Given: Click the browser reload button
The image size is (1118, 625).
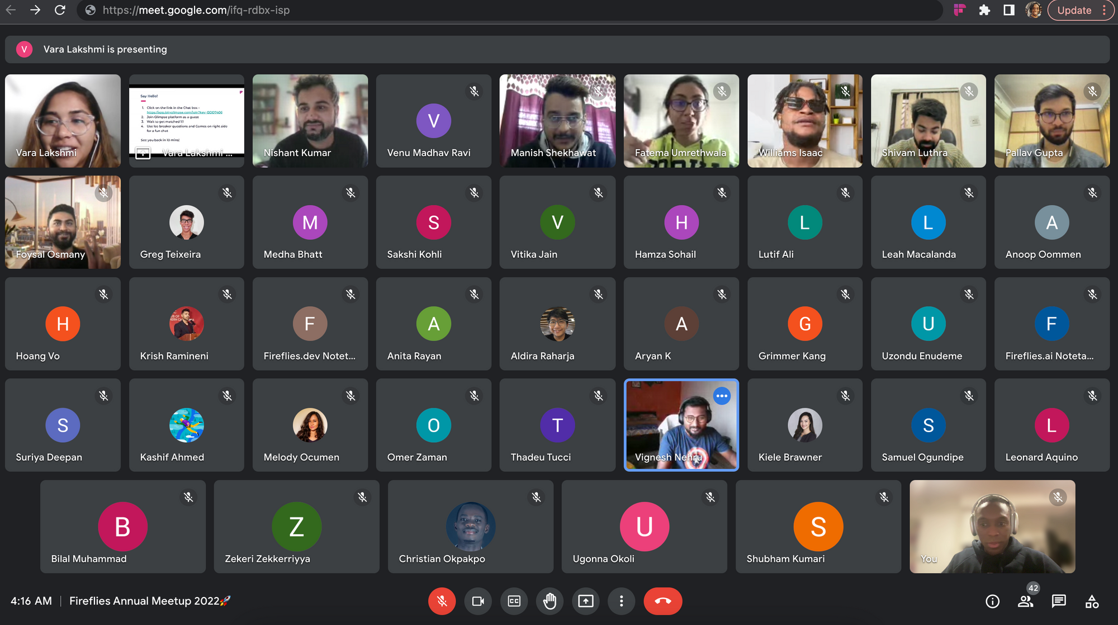Looking at the screenshot, I should click(x=60, y=10).
